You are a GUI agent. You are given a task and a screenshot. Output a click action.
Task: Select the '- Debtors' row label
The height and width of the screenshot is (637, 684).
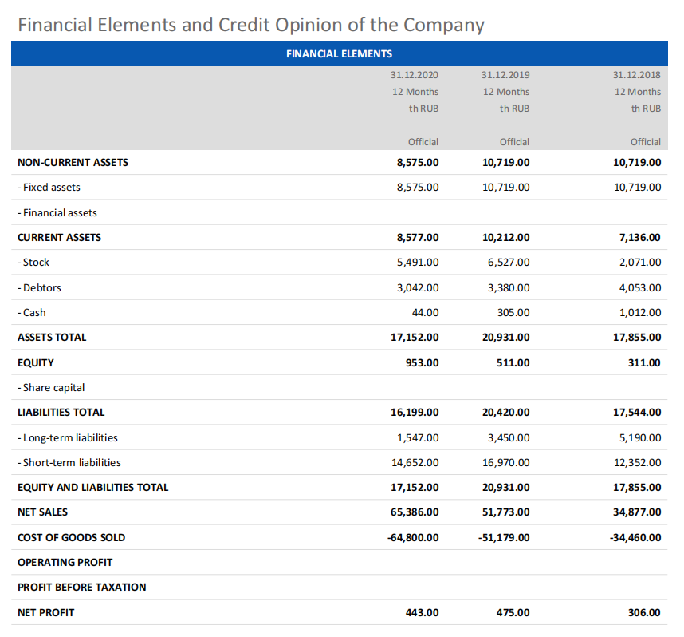coord(39,288)
